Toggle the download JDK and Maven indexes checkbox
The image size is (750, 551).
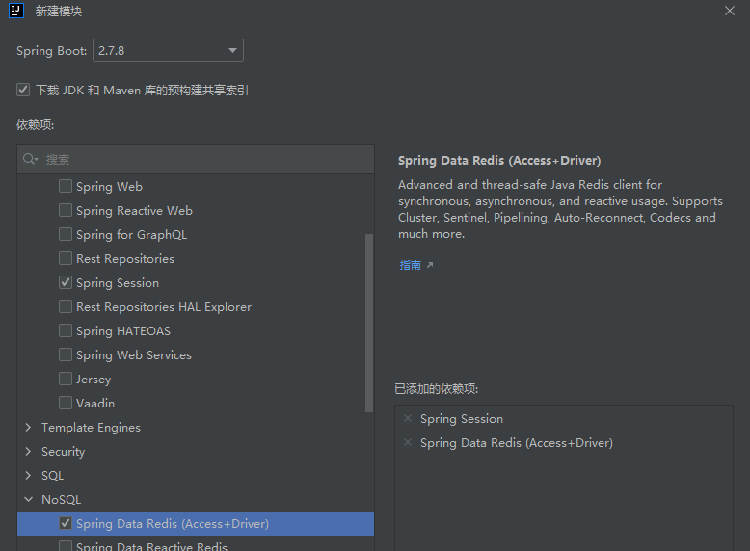point(23,90)
